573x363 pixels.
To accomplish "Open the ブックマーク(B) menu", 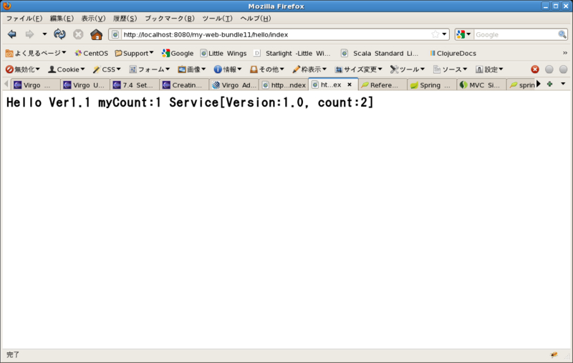I will pos(170,19).
